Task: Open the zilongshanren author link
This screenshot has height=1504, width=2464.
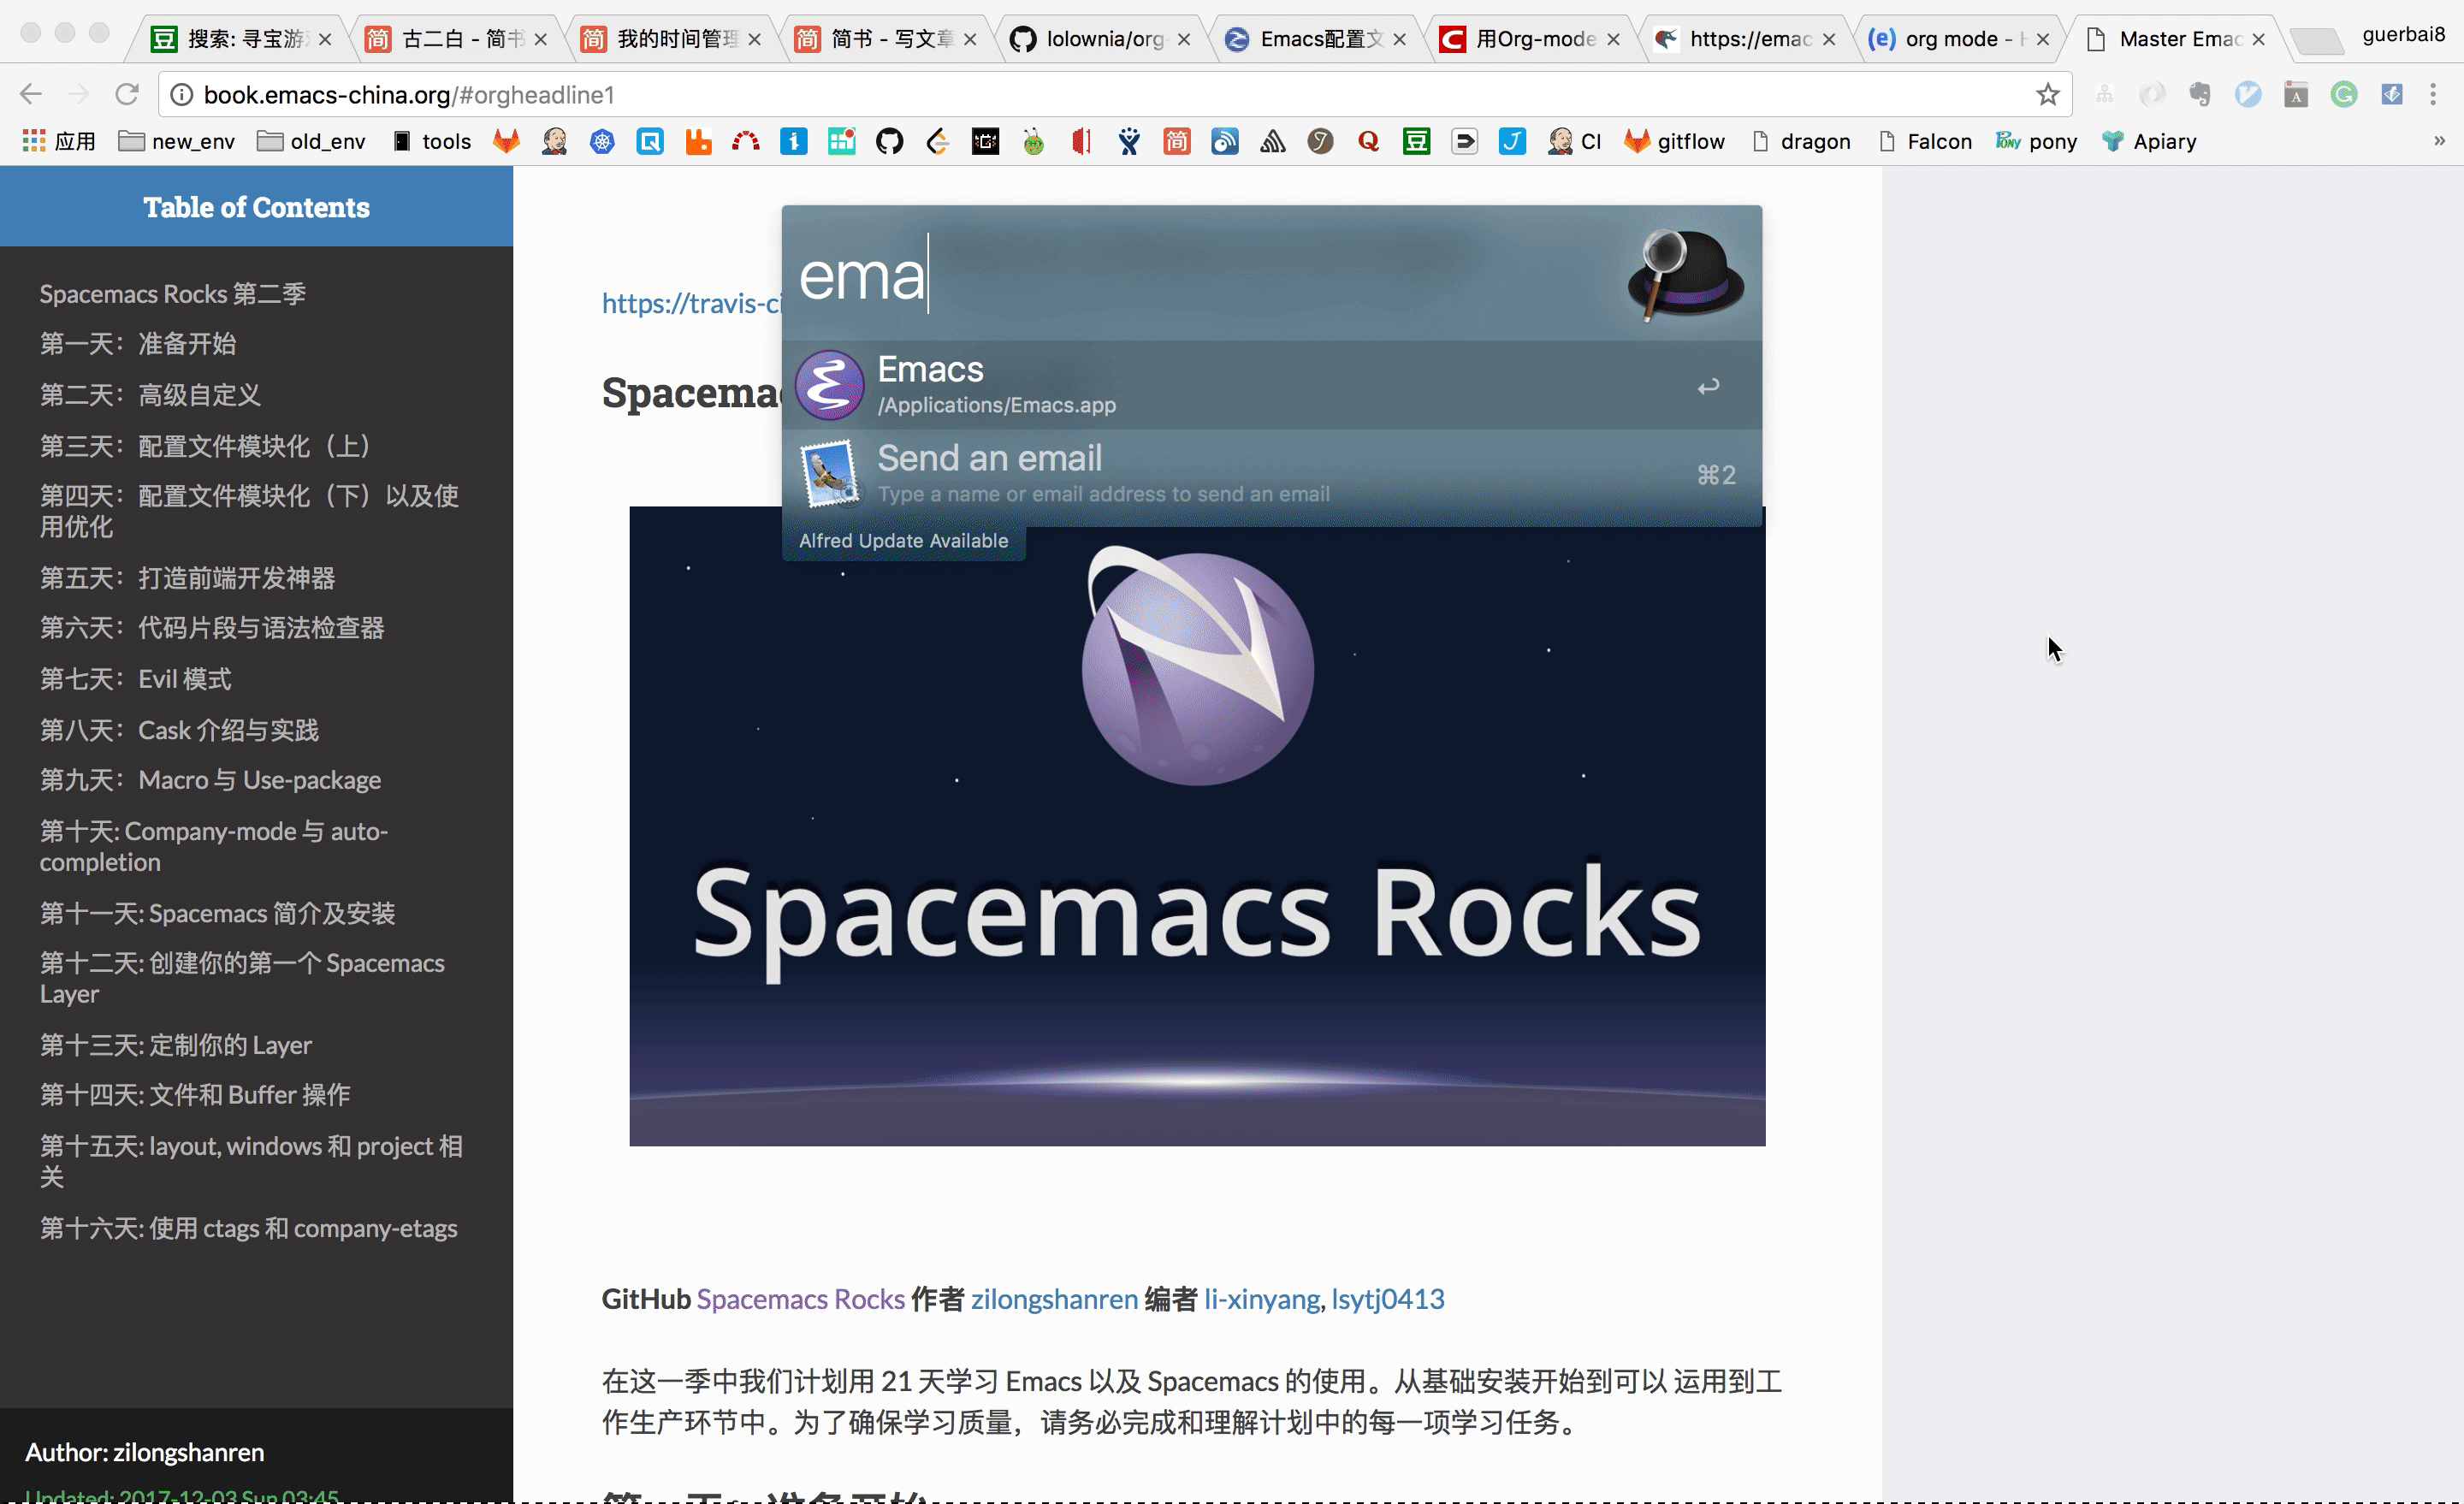Action: point(1054,1298)
